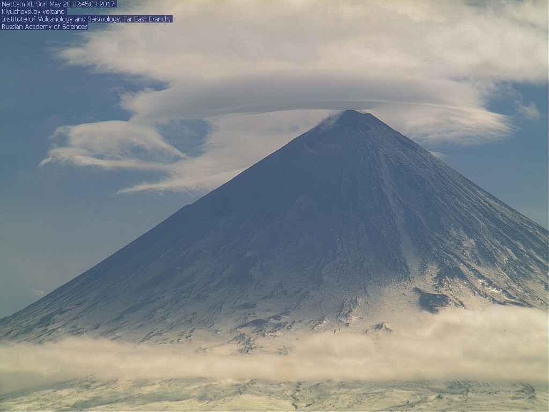Click the NetCam XL timestamp overlay text
Viewport: 549px width, 412px height.
pos(58,4)
